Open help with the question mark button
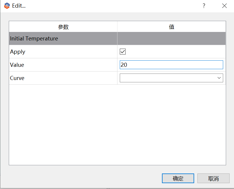Image resolution: width=234 pixels, height=189 pixels. 204,6
